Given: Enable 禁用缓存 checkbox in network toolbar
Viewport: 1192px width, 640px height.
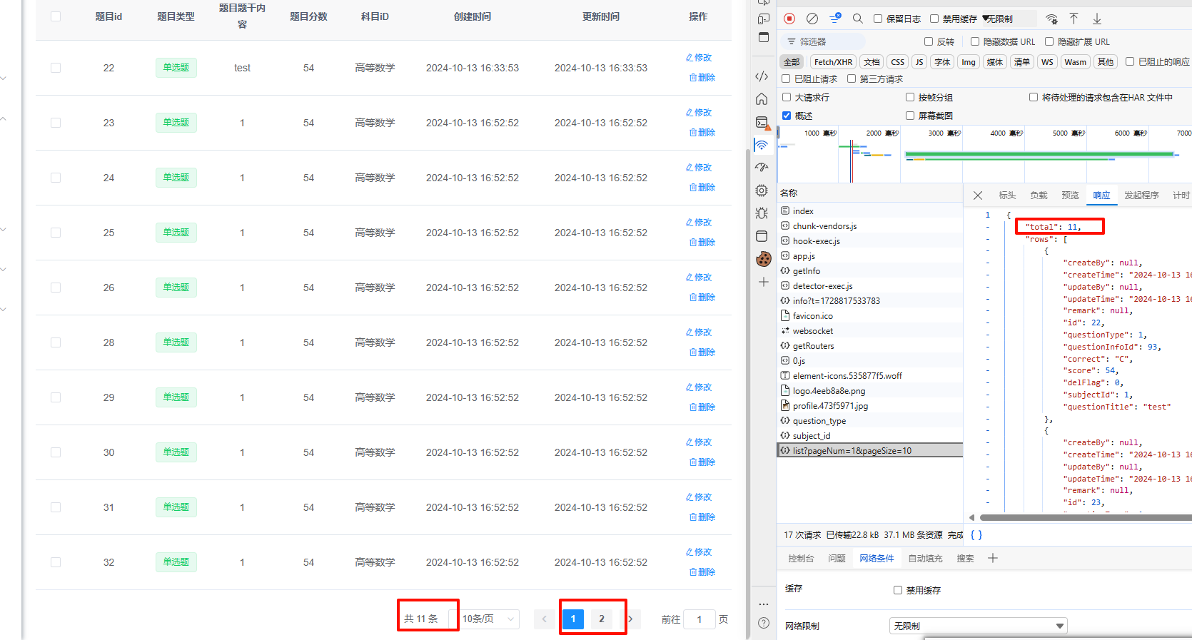Looking at the screenshot, I should coord(934,19).
